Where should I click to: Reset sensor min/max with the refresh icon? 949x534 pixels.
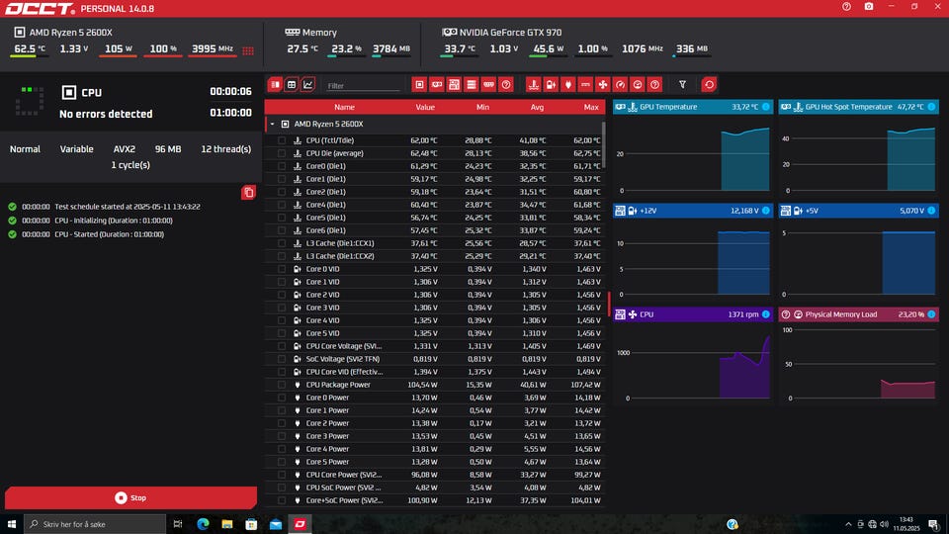[x=710, y=85]
